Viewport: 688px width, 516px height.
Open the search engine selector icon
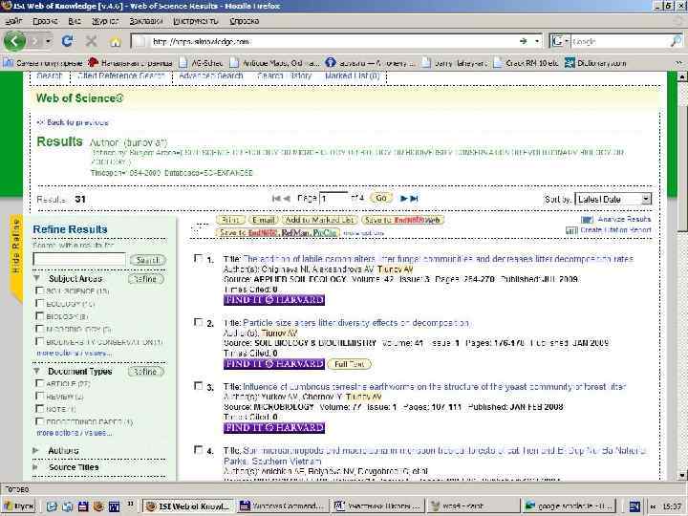click(x=559, y=41)
